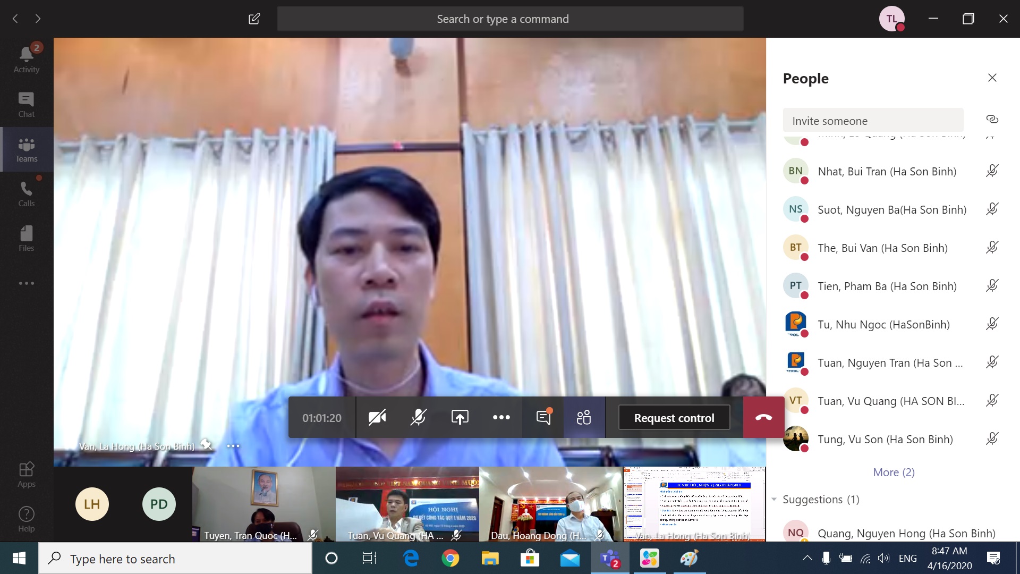Click muted mic icon beside Nhat, Bui Tran
Screen dimensions: 1020x574
click(x=992, y=171)
